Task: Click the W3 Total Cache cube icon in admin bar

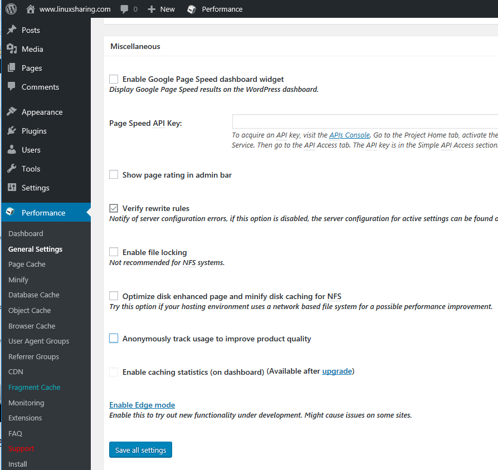Action: pos(192,9)
